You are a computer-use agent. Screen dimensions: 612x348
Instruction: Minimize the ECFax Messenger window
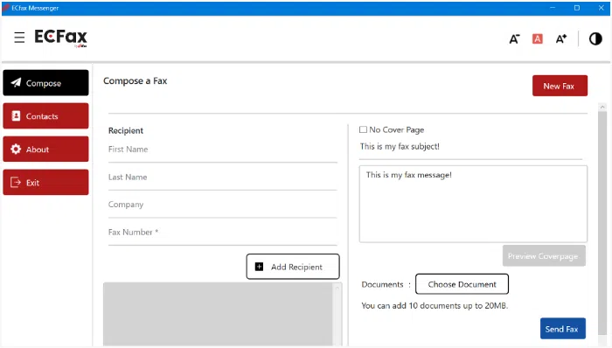click(x=553, y=8)
